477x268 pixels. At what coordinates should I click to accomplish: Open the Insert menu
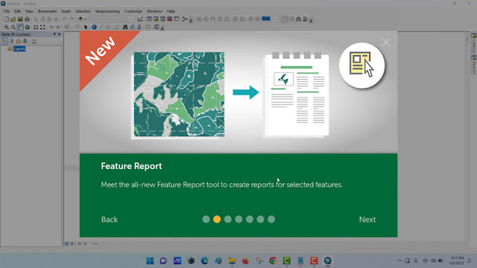[x=66, y=11]
